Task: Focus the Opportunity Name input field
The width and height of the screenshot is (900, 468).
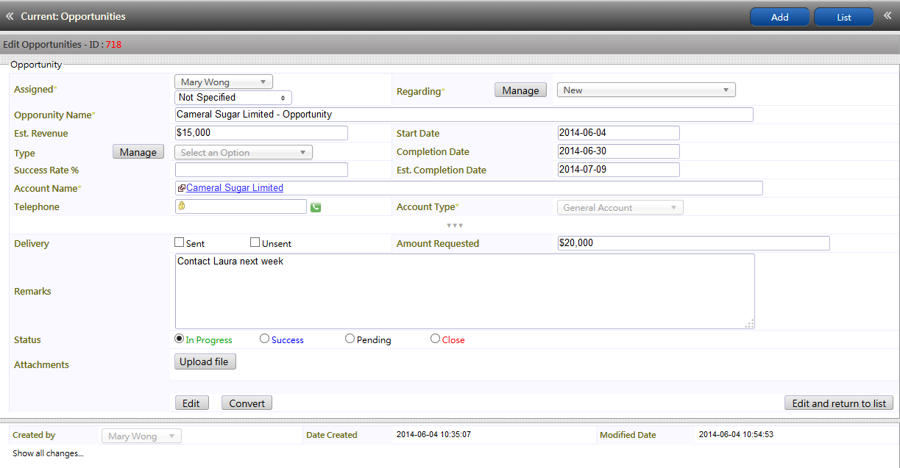Action: (x=464, y=115)
